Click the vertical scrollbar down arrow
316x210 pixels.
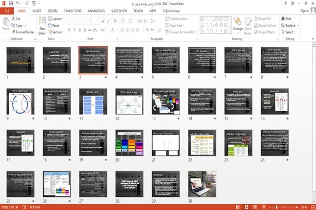(314, 201)
